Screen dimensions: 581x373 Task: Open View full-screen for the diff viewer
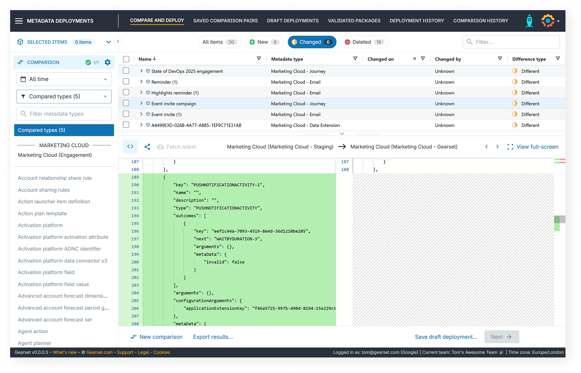click(x=533, y=147)
